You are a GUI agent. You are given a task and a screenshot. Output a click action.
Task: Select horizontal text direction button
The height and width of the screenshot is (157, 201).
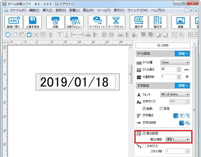pyautogui.click(x=181, y=123)
